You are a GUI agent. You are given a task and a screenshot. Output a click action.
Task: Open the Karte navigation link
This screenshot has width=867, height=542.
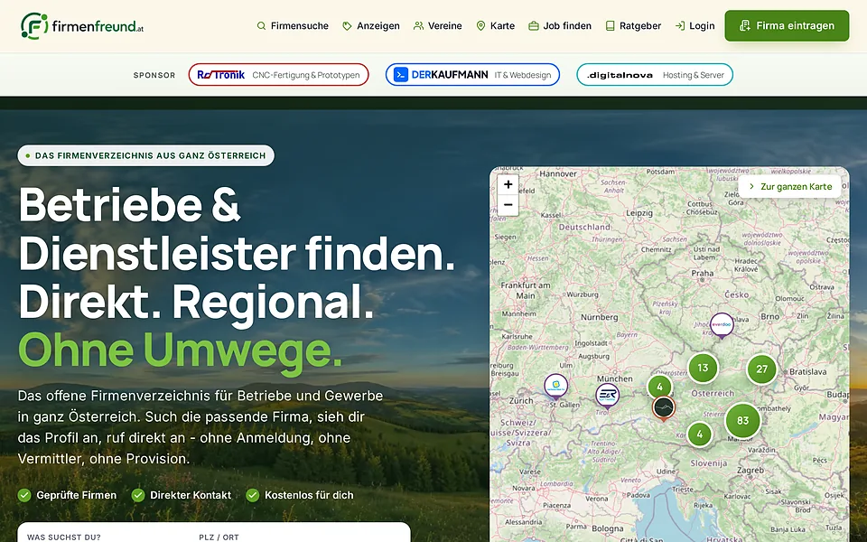(496, 26)
